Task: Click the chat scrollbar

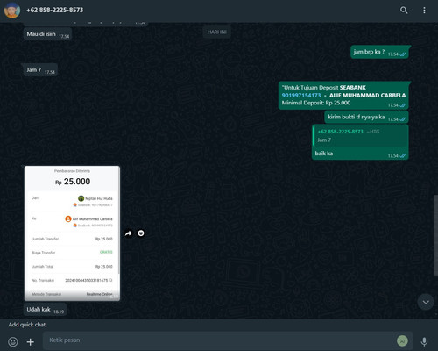Action: coord(436,235)
